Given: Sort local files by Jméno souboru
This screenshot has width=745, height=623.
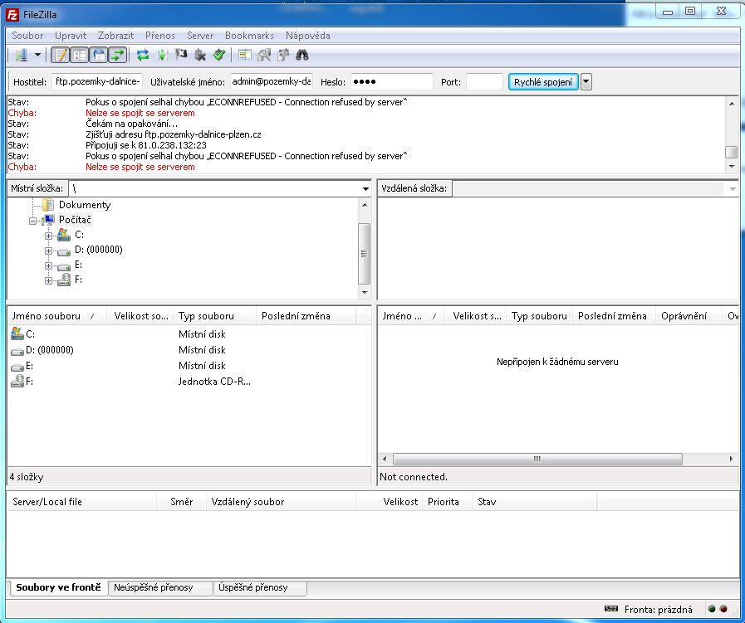Looking at the screenshot, I should pyautogui.click(x=57, y=316).
